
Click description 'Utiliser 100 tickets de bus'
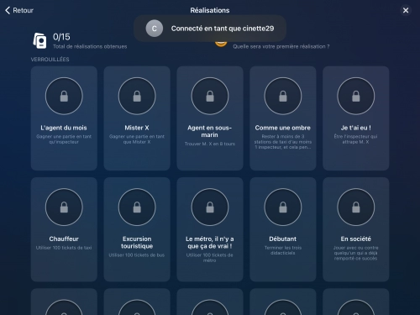(137, 255)
